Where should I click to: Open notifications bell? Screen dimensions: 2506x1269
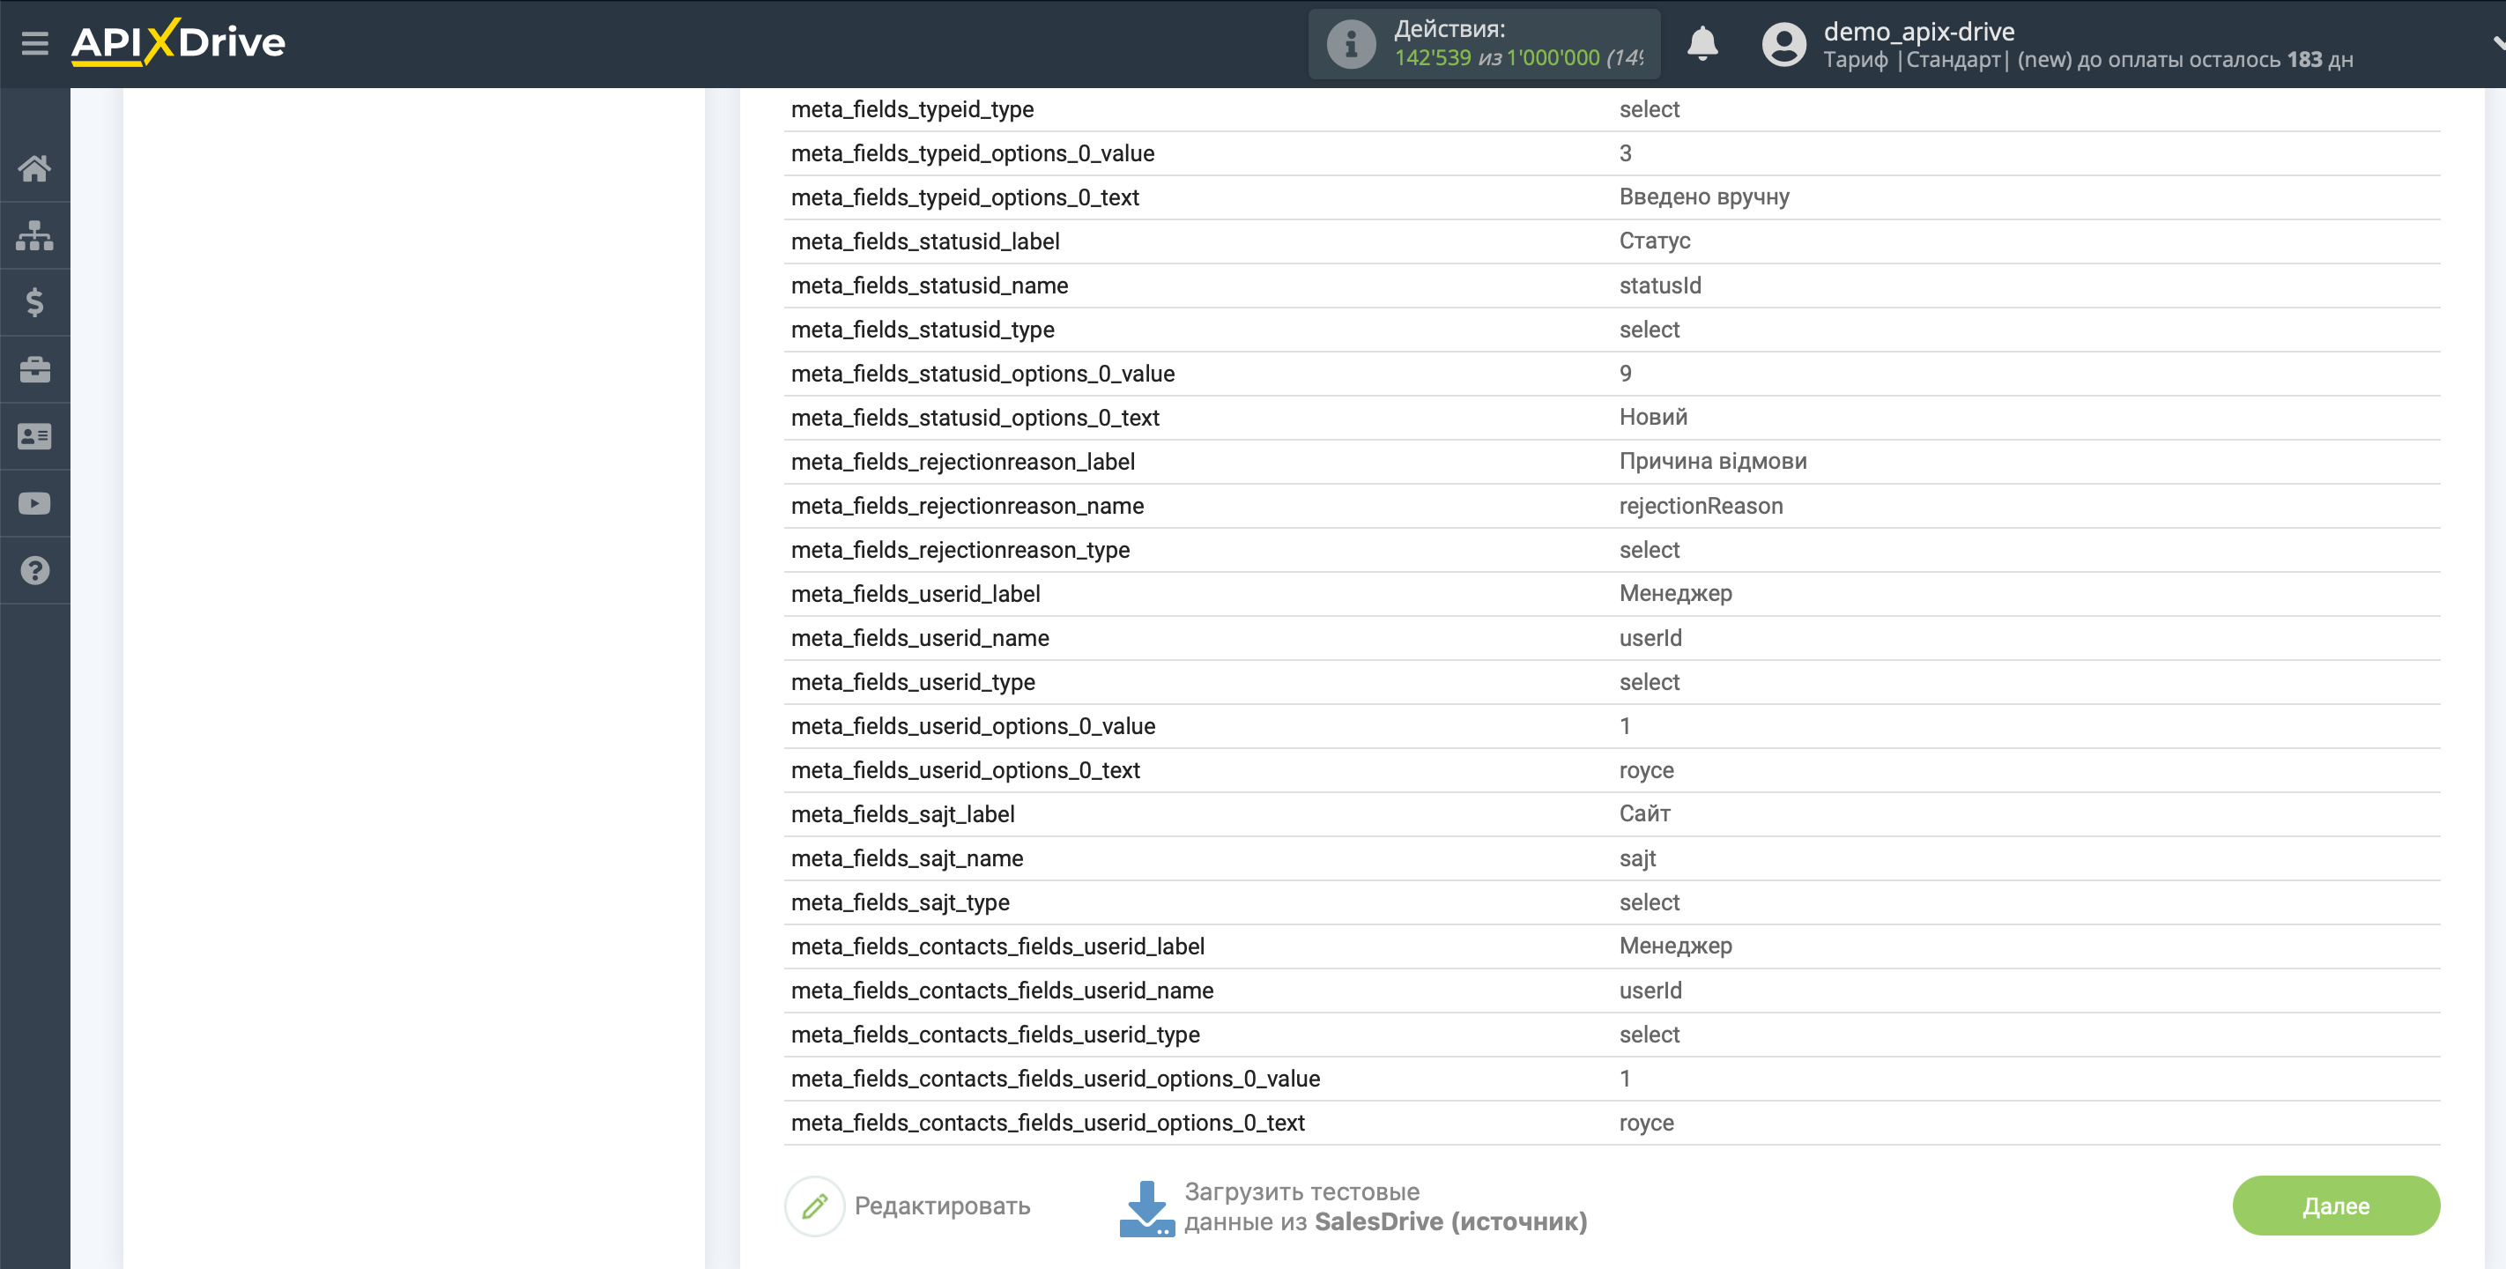pos(1702,44)
